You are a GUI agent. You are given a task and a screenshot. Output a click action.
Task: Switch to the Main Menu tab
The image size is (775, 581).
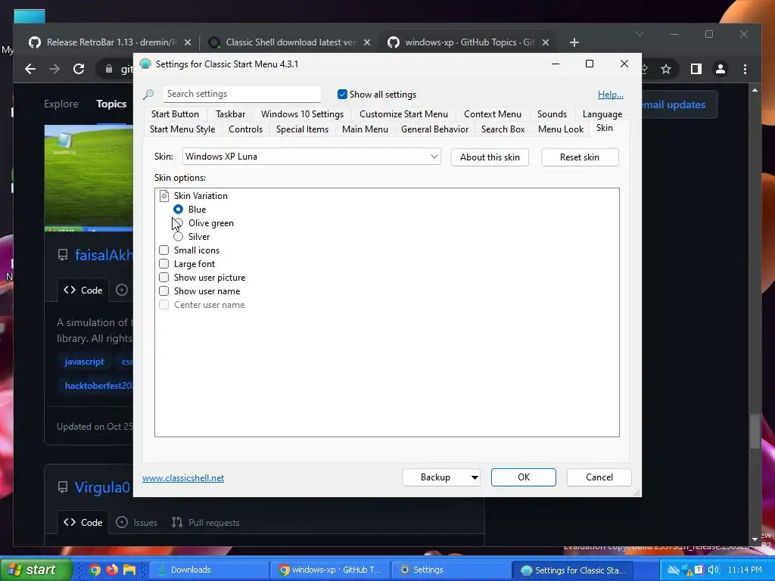click(365, 129)
